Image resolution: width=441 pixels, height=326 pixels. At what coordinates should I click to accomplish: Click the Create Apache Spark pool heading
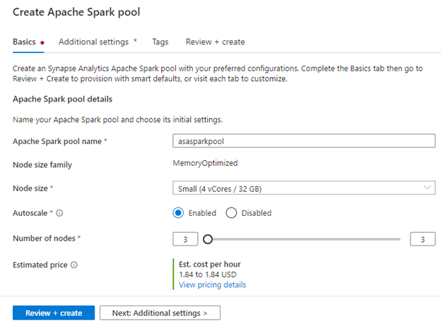pyautogui.click(x=76, y=12)
